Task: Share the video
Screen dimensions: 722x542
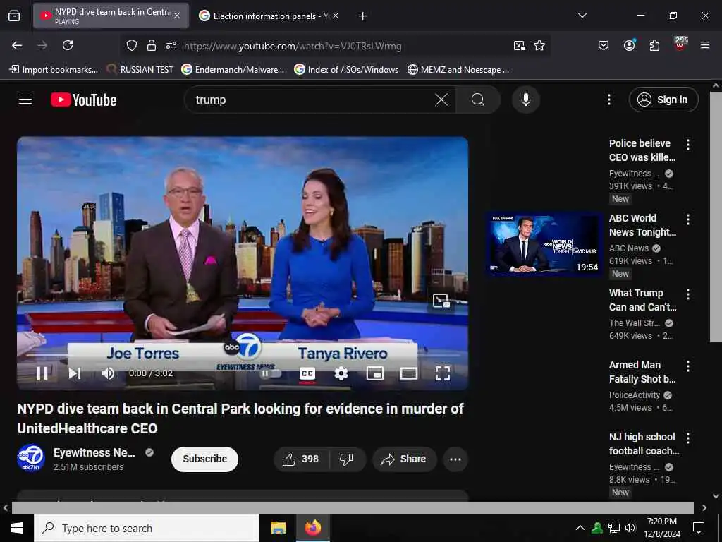Action: click(x=404, y=459)
